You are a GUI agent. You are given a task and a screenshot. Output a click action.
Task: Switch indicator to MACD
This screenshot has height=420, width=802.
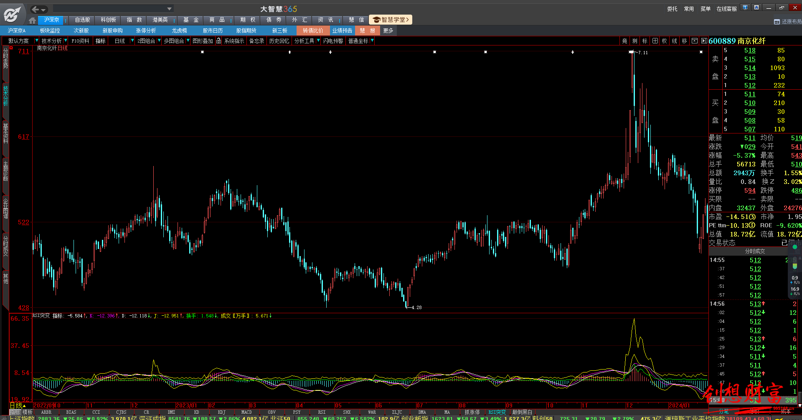[246, 412]
